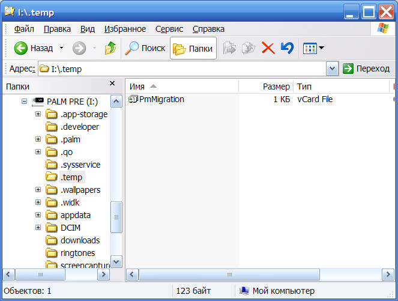Expand the .qo folder node
398x301 pixels.
[x=38, y=151]
